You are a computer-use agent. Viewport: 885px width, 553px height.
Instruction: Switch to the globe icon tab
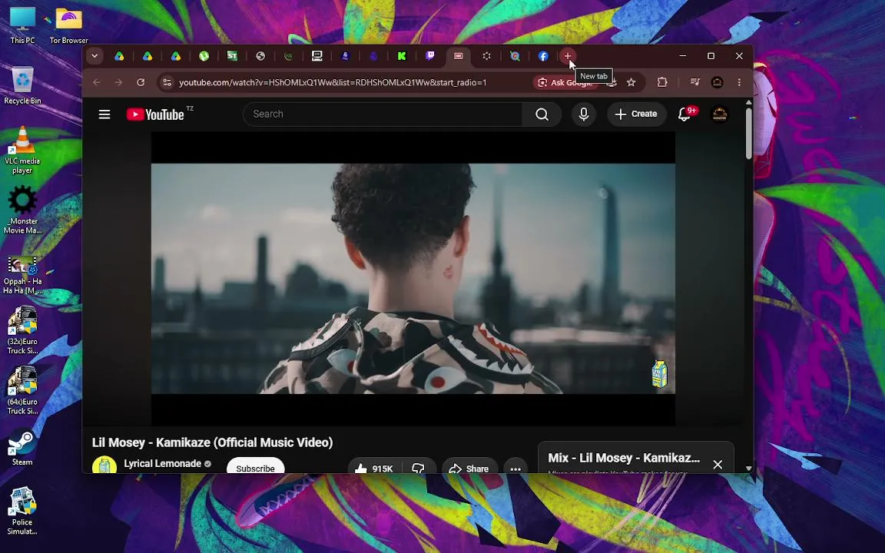260,56
